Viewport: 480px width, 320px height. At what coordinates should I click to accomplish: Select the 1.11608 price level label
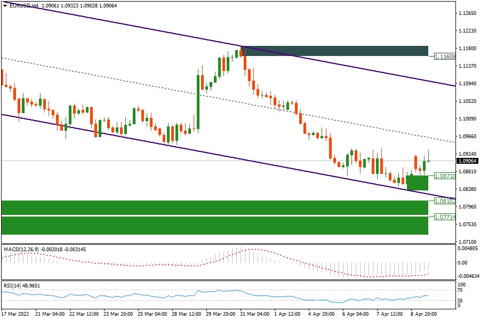click(x=444, y=56)
